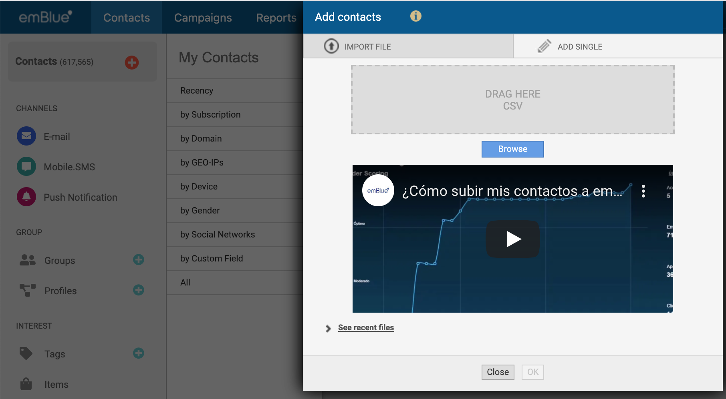Add a new profile with plus icon

(x=139, y=290)
